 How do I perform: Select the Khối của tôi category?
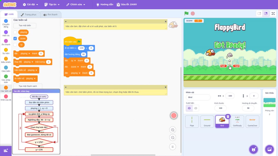click(6, 98)
